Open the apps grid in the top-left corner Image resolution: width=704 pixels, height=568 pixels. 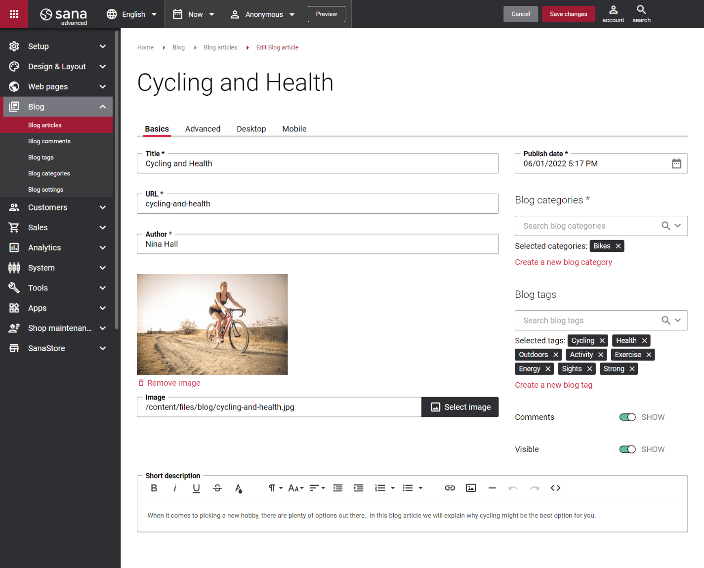click(14, 14)
